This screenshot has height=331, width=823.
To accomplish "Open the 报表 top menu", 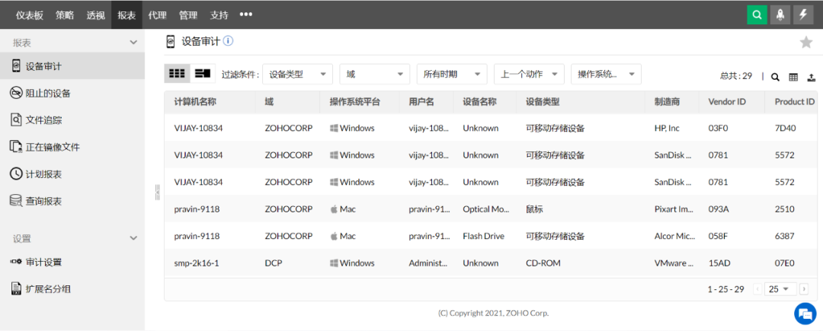I will pyautogui.click(x=126, y=15).
